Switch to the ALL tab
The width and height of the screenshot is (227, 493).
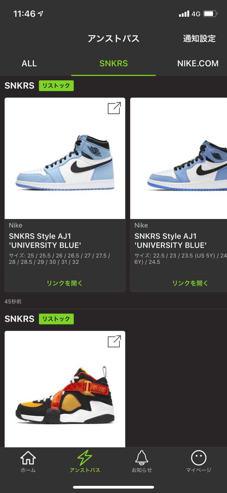[29, 64]
